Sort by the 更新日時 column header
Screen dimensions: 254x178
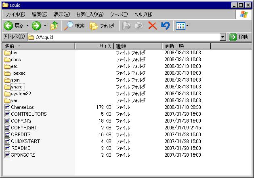[x=186, y=46]
